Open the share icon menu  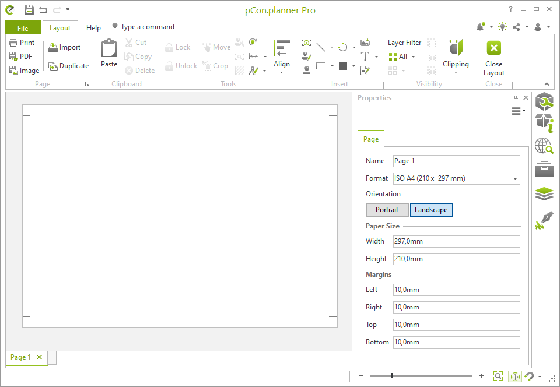click(516, 27)
